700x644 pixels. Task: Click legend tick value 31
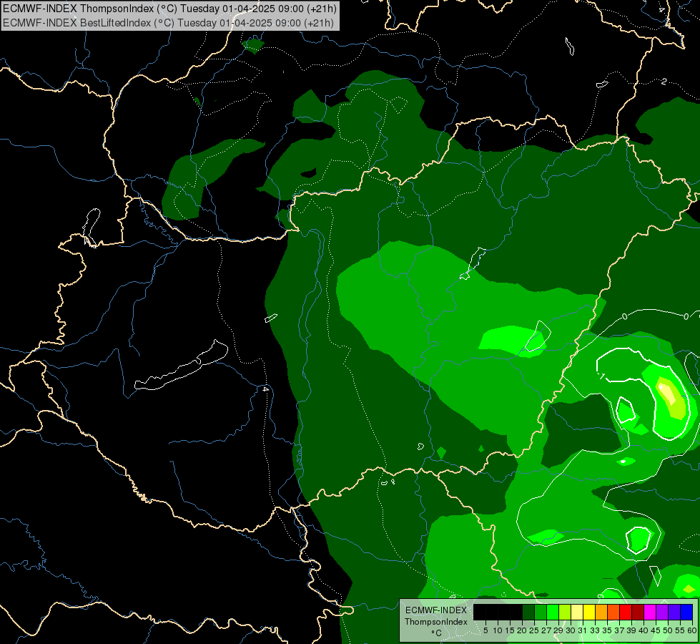coord(583,630)
